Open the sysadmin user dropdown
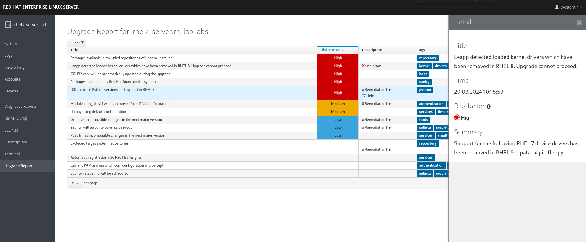The width and height of the screenshot is (586, 242). click(x=569, y=7)
